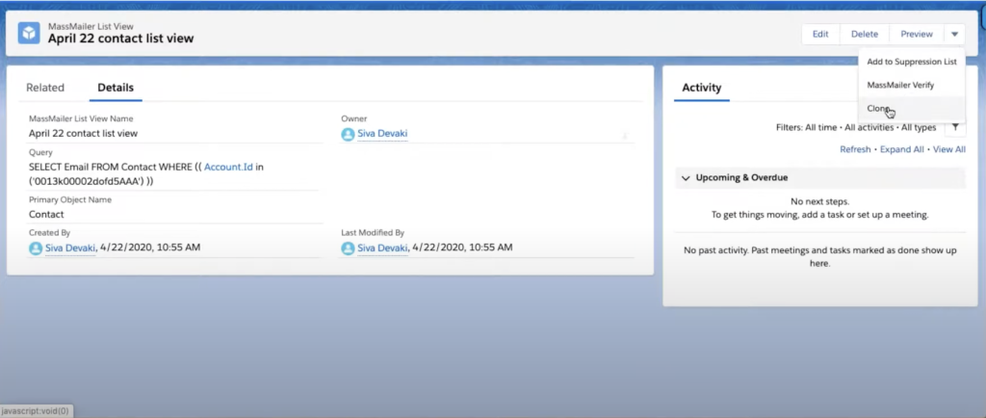This screenshot has height=418, width=986.
Task: Click the MassMailer List View object icon
Action: pos(29,33)
